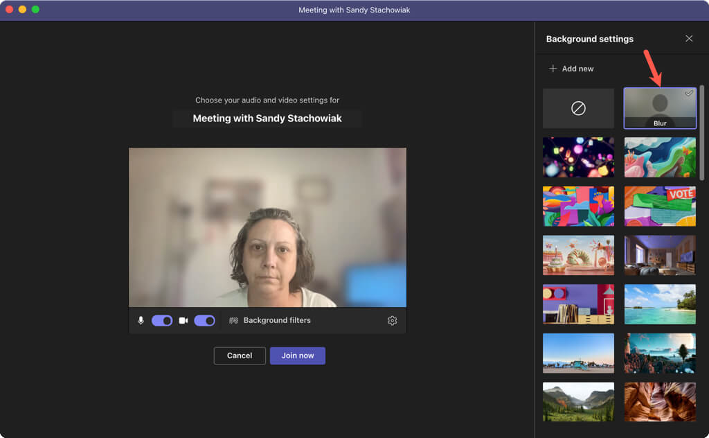Choose the dark living room background
The image size is (709, 438).
point(660,255)
